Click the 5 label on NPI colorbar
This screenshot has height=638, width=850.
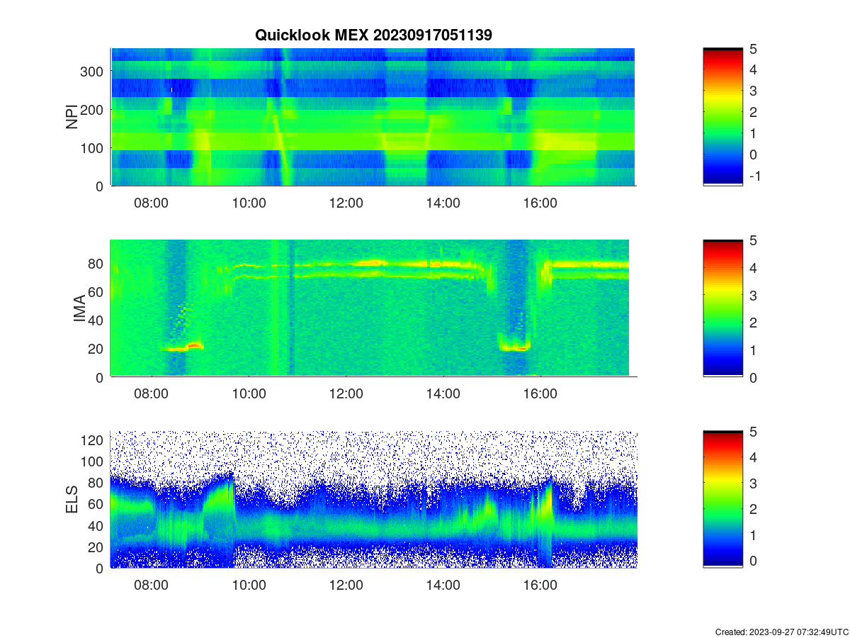pos(752,48)
